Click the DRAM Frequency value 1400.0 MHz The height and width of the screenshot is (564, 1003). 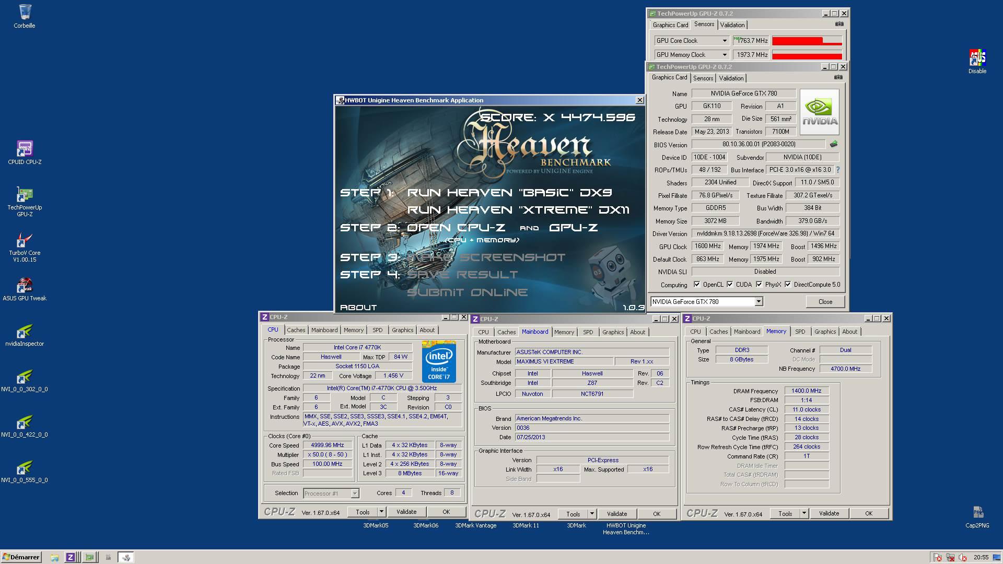pos(807,391)
